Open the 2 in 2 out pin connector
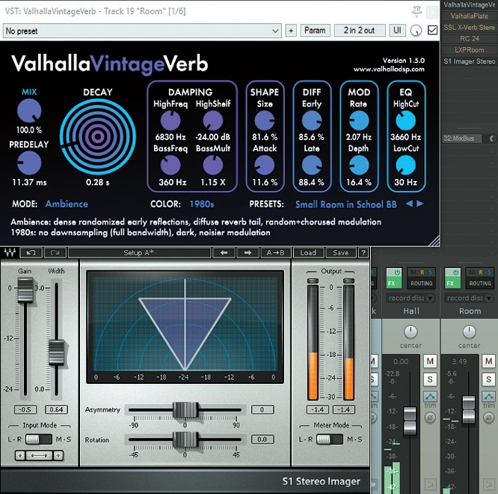Image resolution: width=498 pixels, height=494 pixels. pos(359,31)
